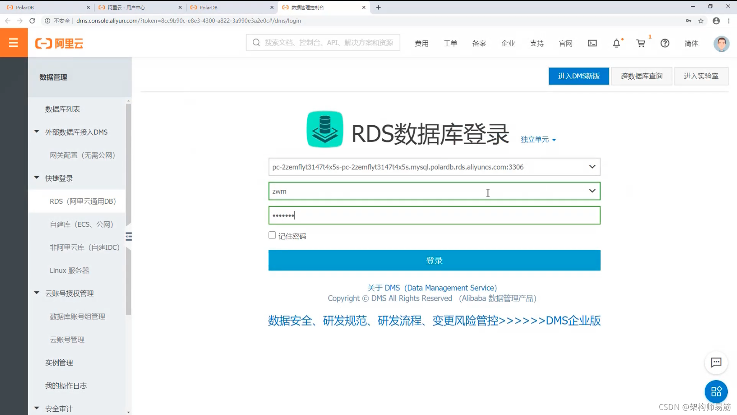Select 实例管理 in the sidebar
This screenshot has width=737, height=415.
(59, 363)
